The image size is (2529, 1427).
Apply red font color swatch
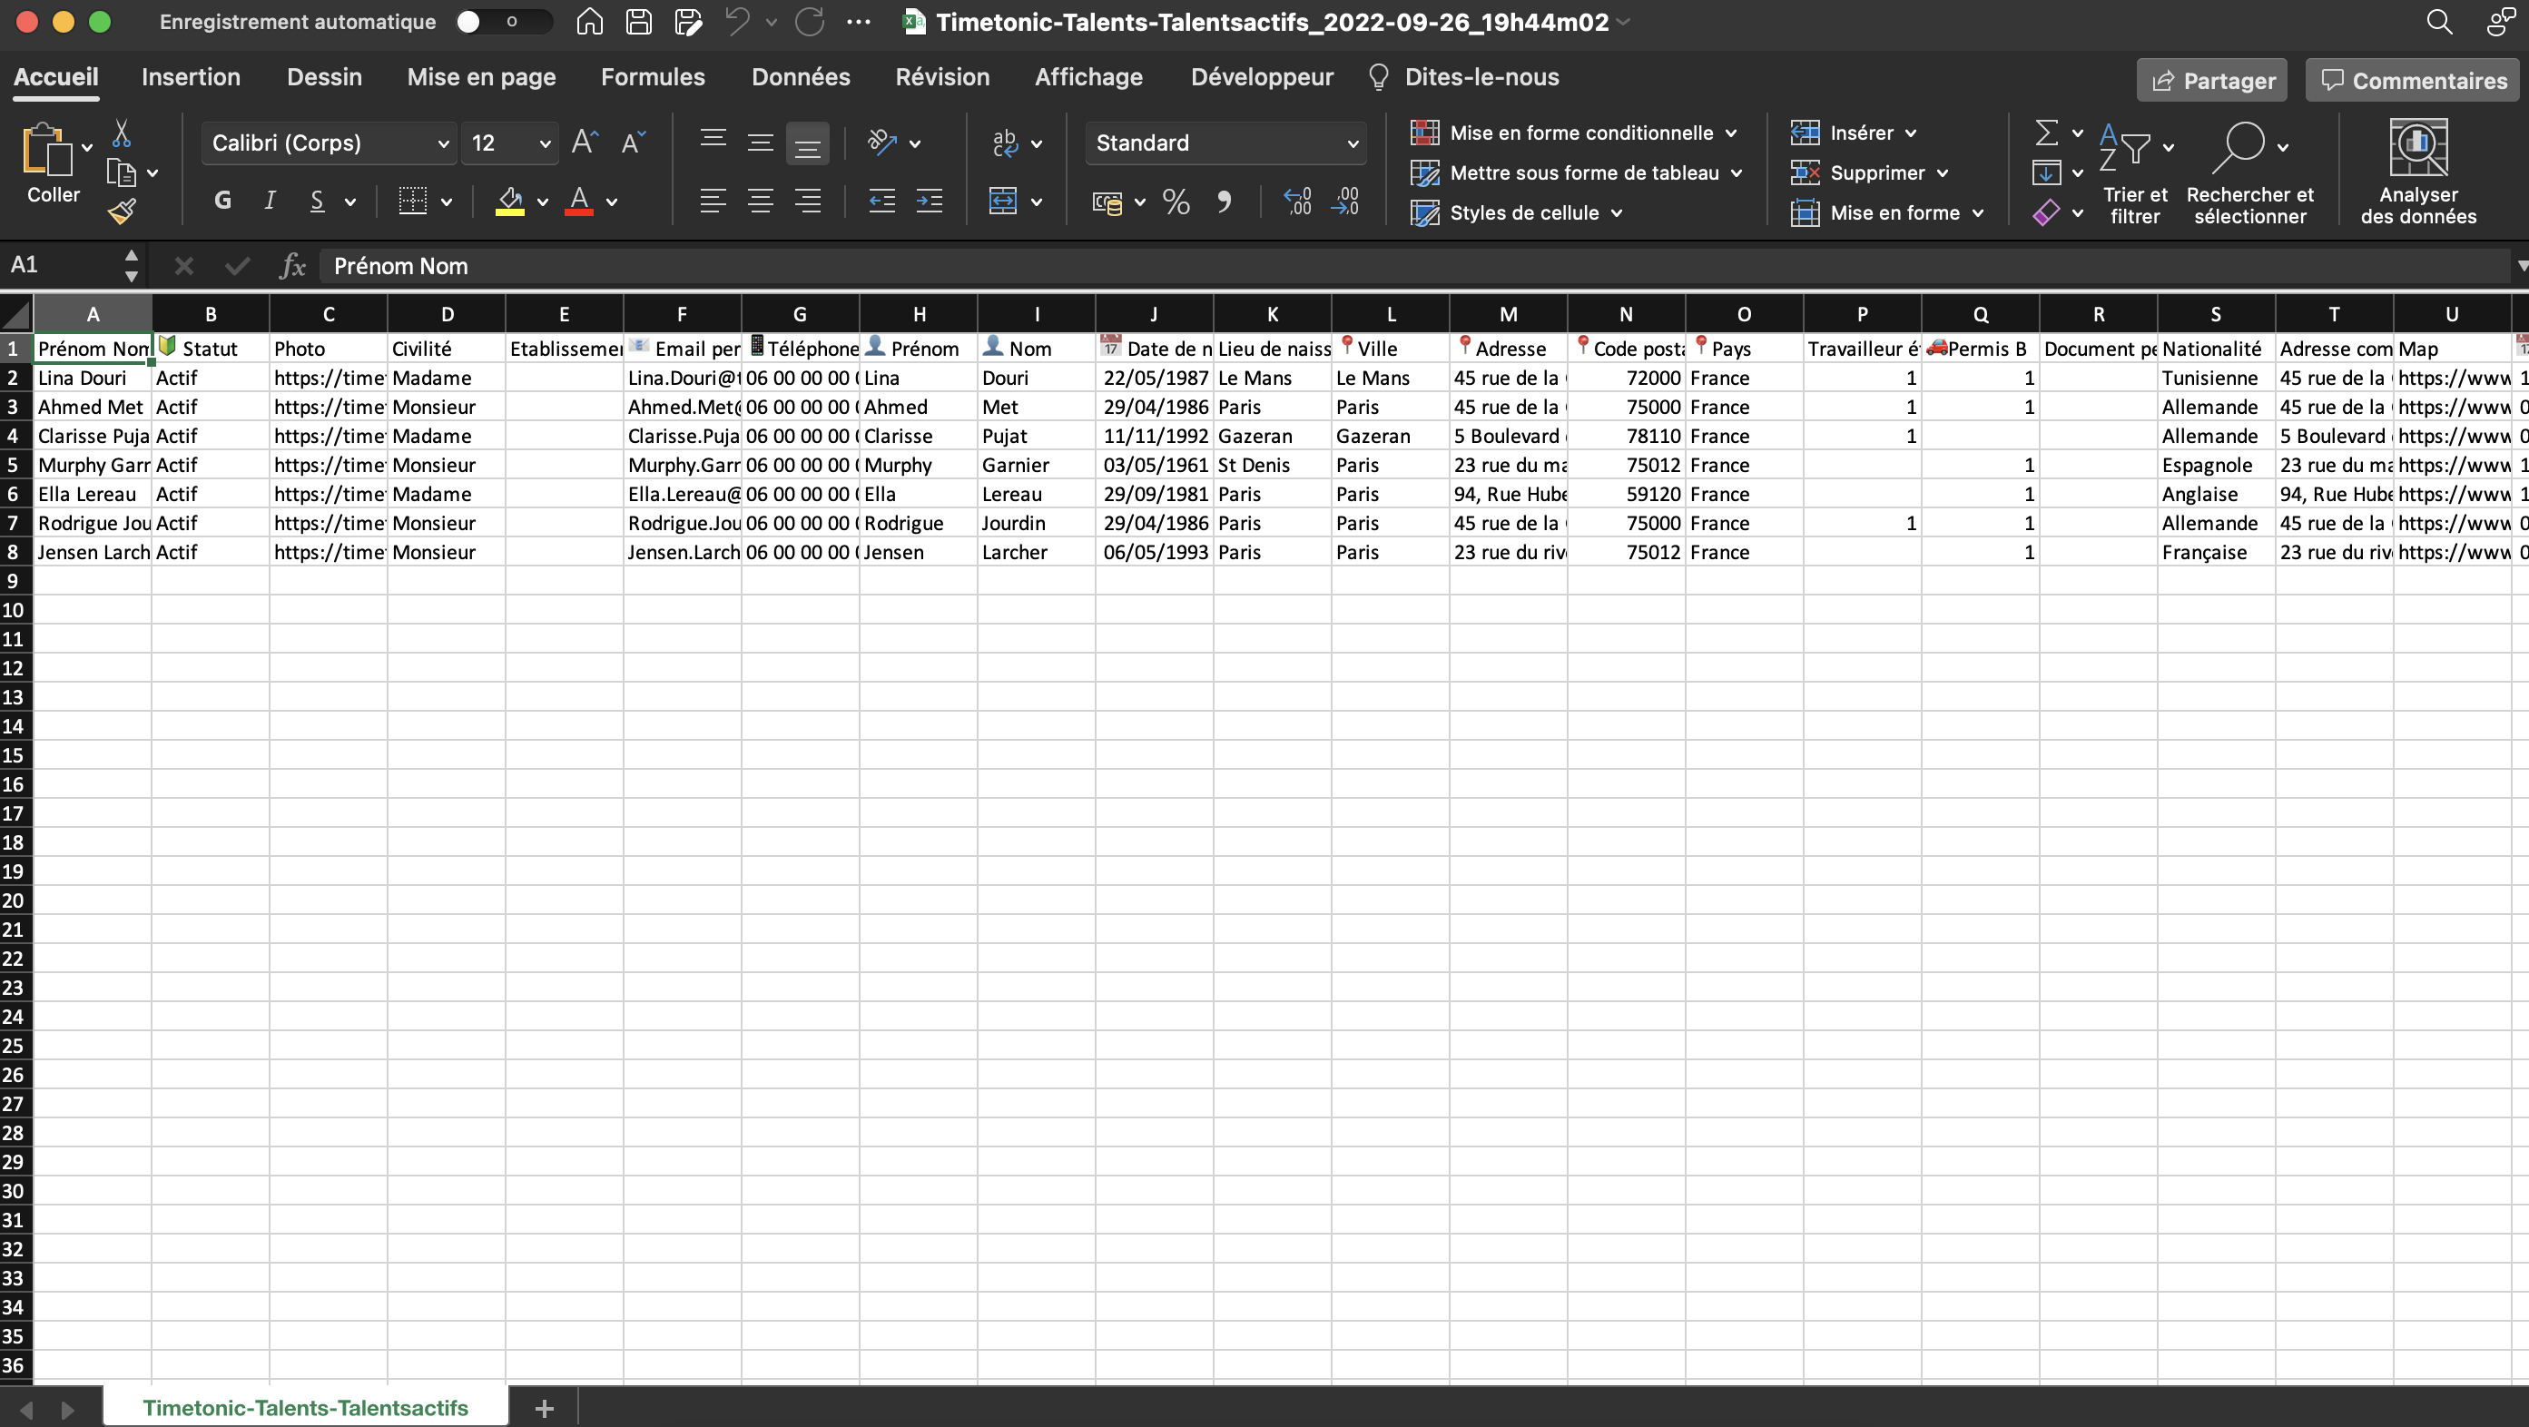579,202
